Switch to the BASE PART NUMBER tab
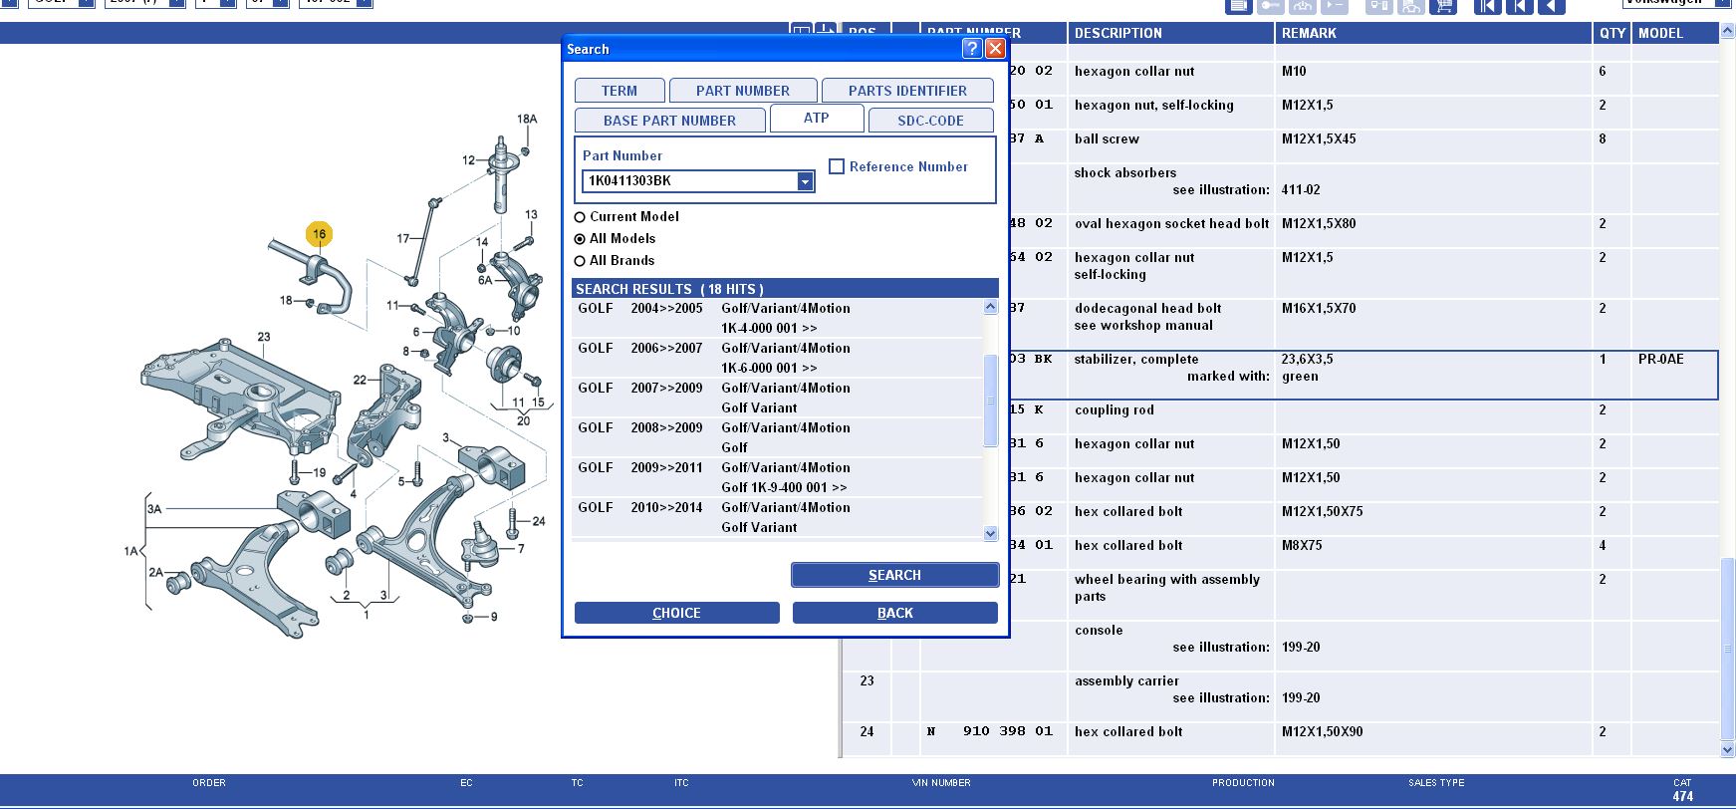Screen dimensions: 1736x809 [669, 121]
